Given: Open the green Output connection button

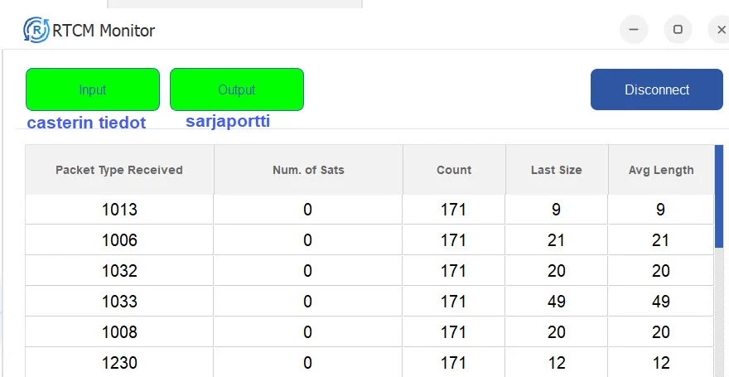Looking at the screenshot, I should tap(237, 89).
